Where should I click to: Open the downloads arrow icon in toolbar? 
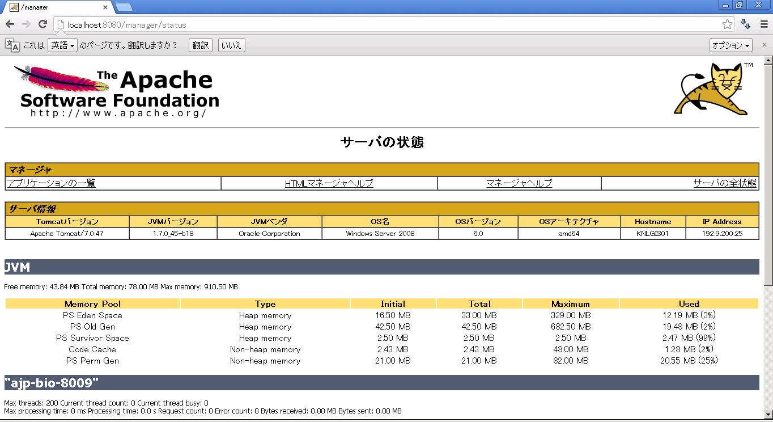[x=746, y=24]
